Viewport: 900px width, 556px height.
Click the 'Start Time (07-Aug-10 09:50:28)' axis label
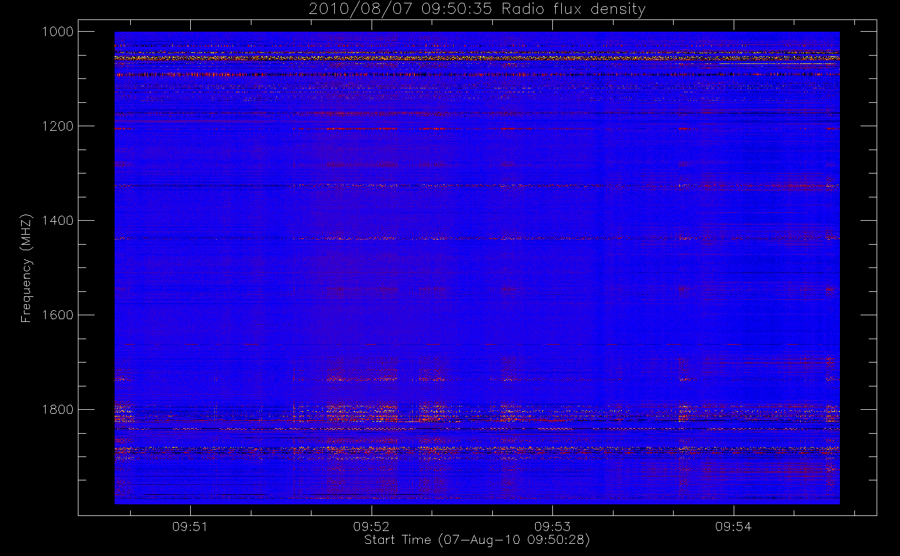click(x=477, y=540)
